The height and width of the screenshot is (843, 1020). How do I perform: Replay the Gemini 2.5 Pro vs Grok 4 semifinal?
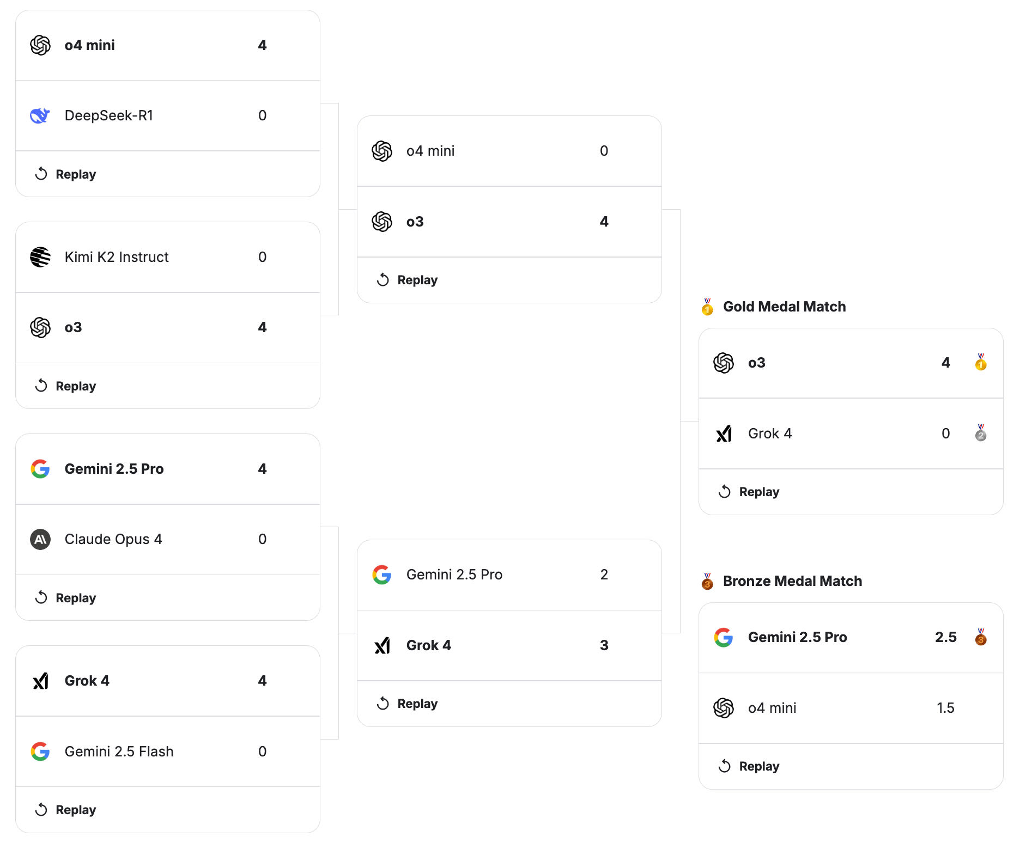[x=408, y=704]
